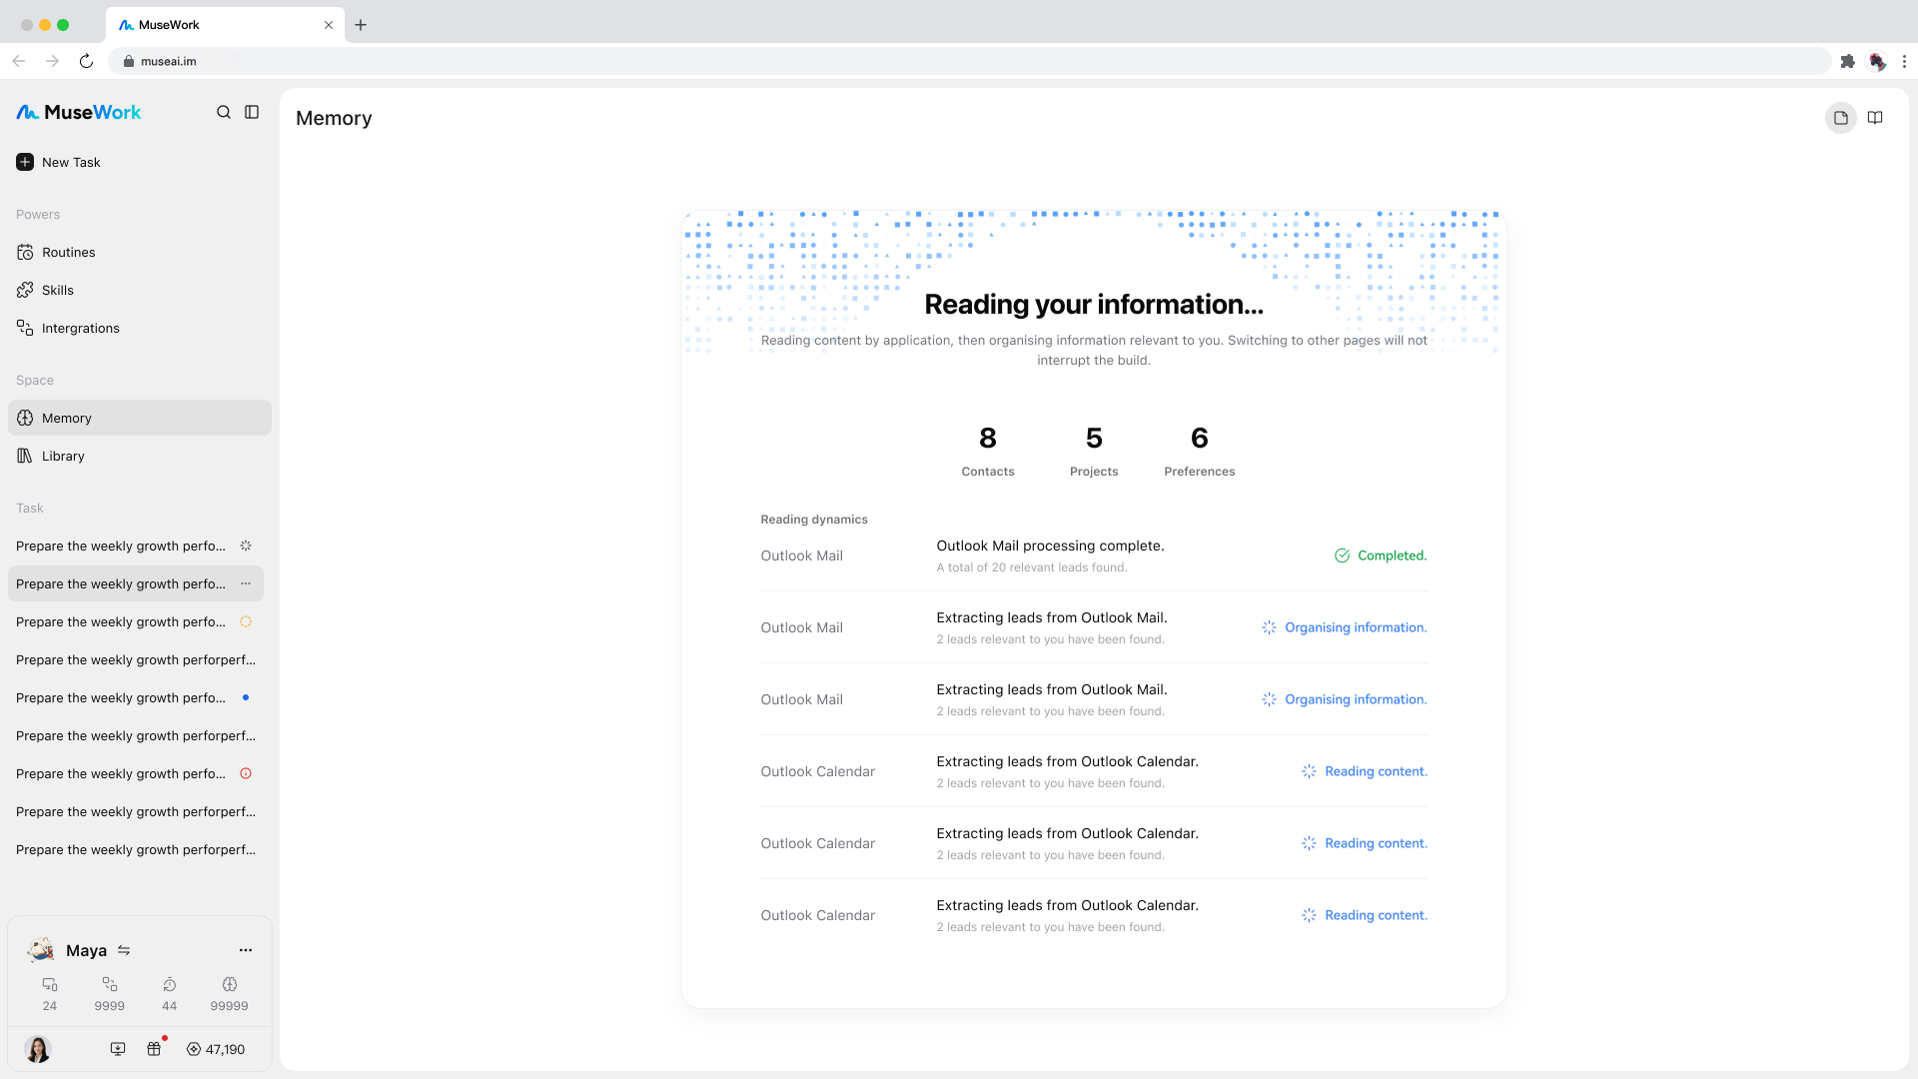Start a New Task
This screenshot has height=1079, width=1918.
pos(59,162)
